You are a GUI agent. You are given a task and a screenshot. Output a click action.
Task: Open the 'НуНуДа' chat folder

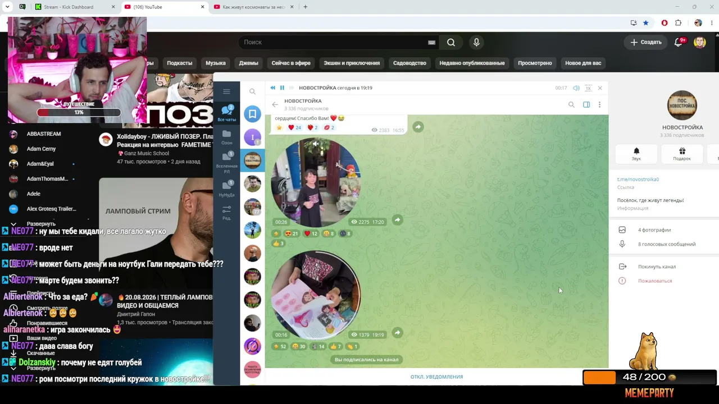(x=226, y=189)
